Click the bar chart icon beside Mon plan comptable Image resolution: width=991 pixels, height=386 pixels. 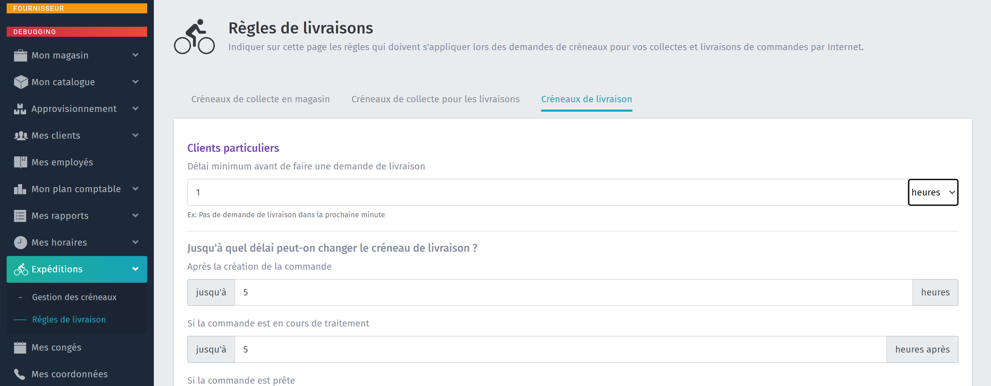click(x=20, y=189)
